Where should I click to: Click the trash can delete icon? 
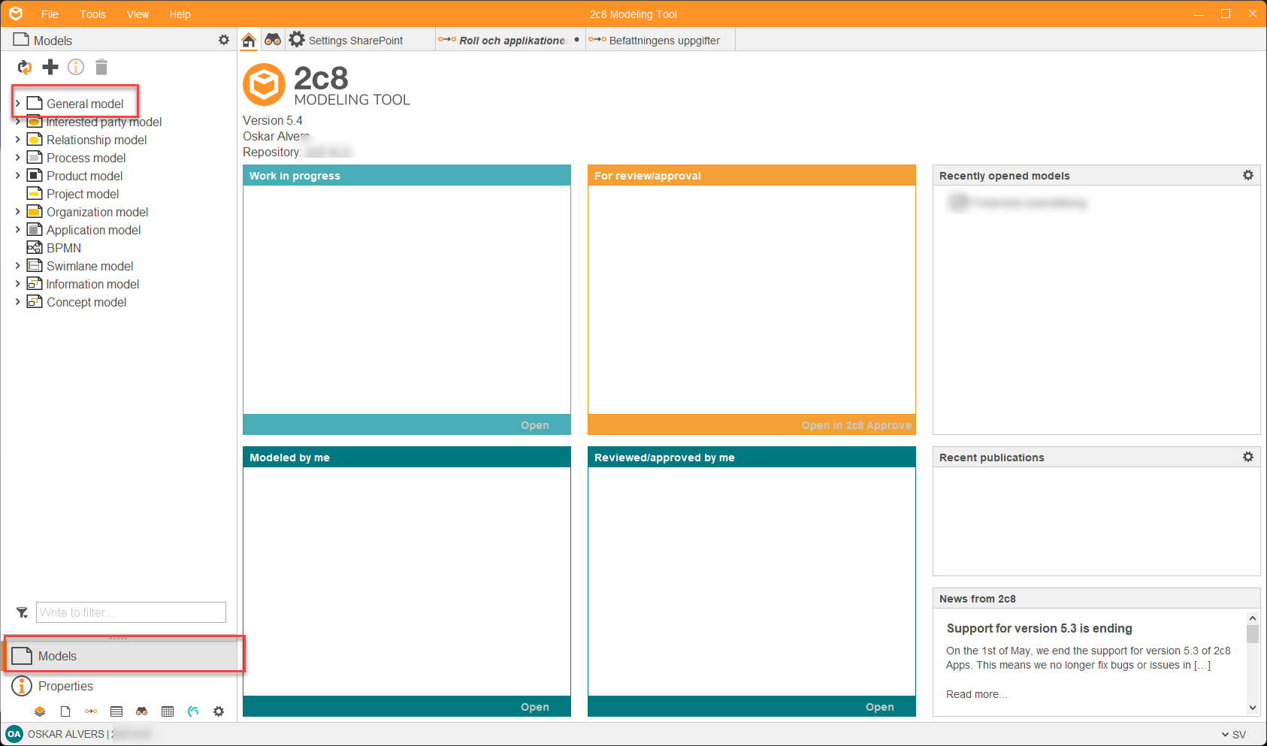[x=101, y=68]
